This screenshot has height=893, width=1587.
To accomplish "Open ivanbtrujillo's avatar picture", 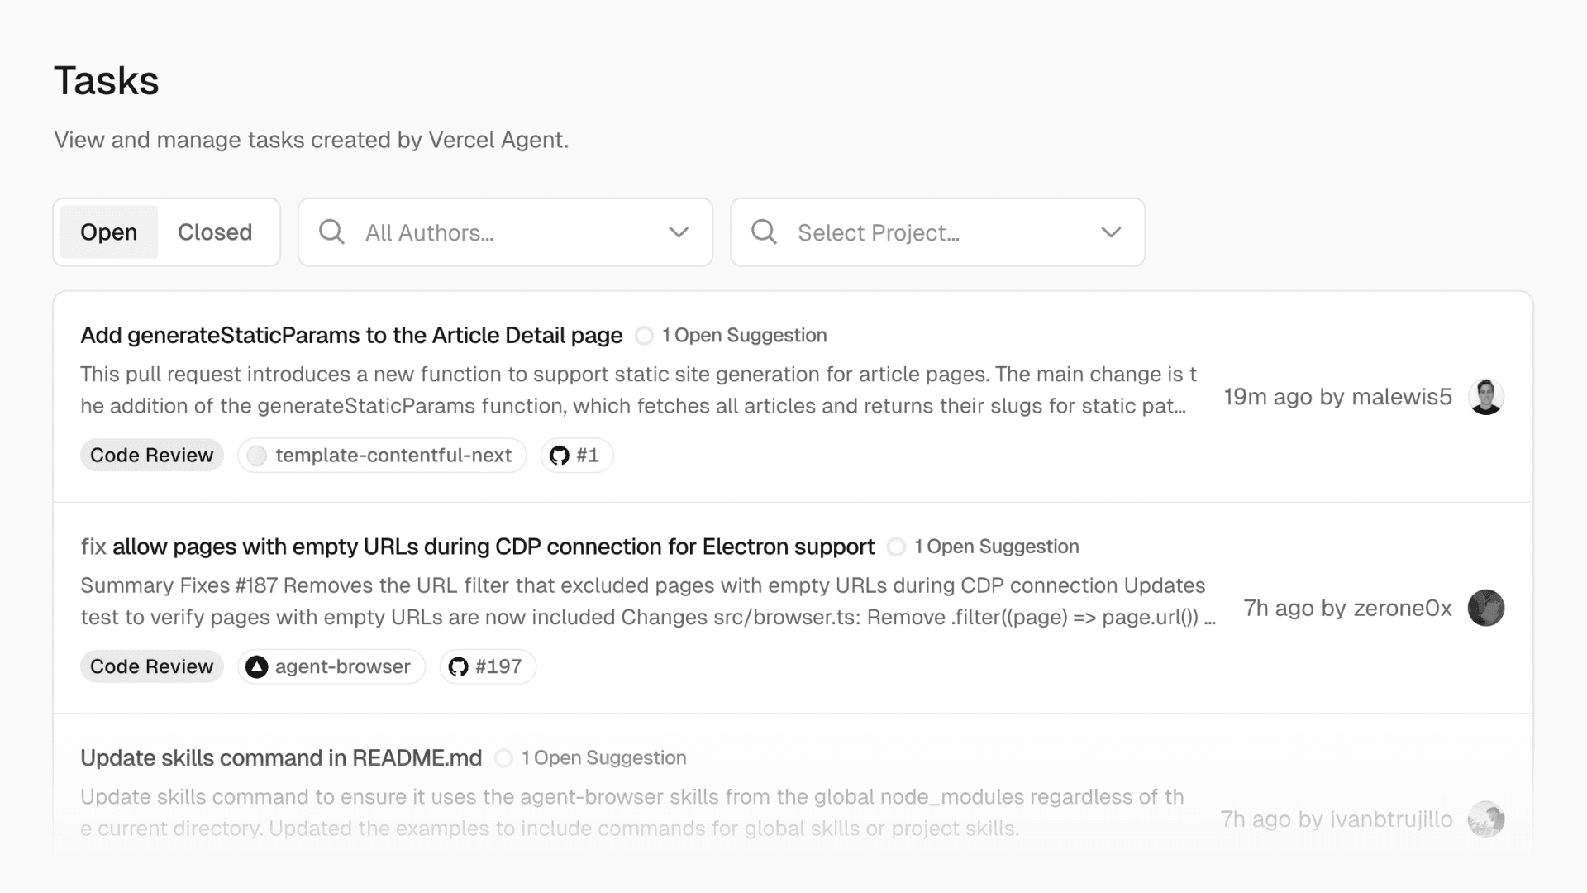I will (1485, 819).
